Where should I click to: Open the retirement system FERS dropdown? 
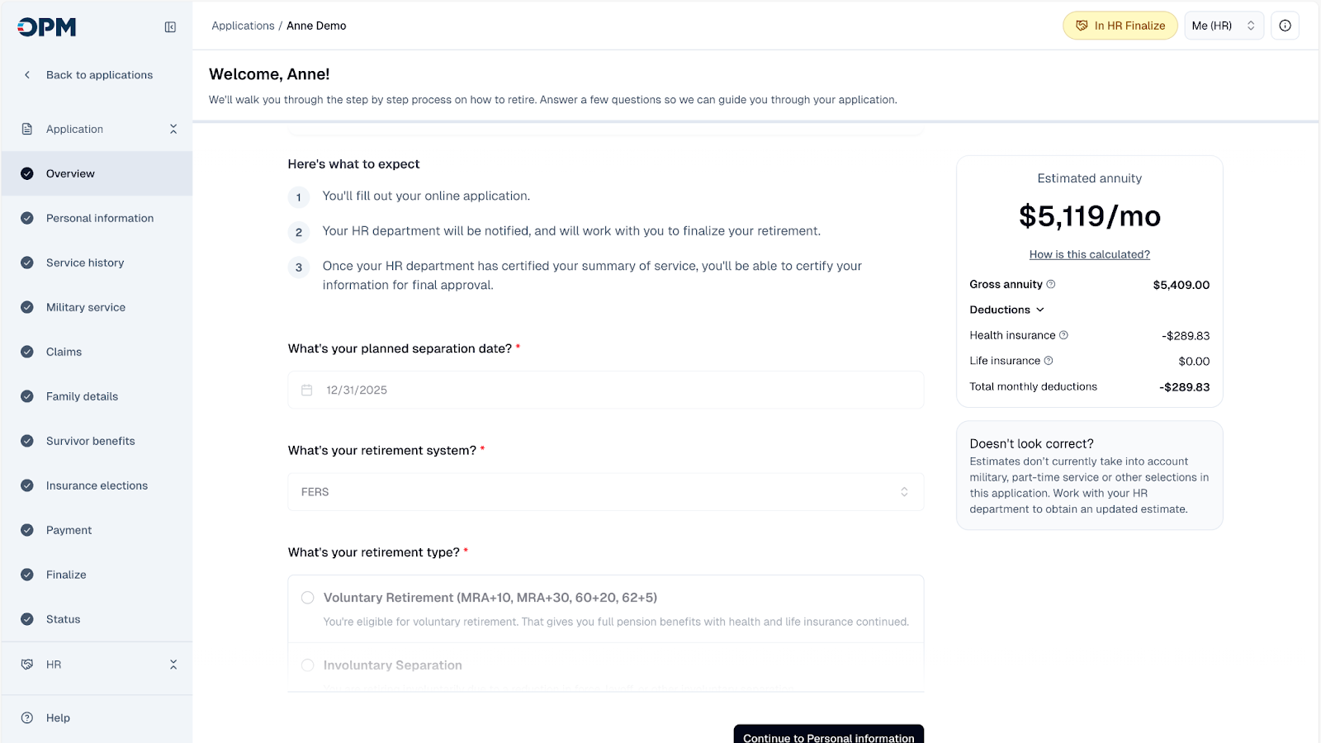point(605,492)
